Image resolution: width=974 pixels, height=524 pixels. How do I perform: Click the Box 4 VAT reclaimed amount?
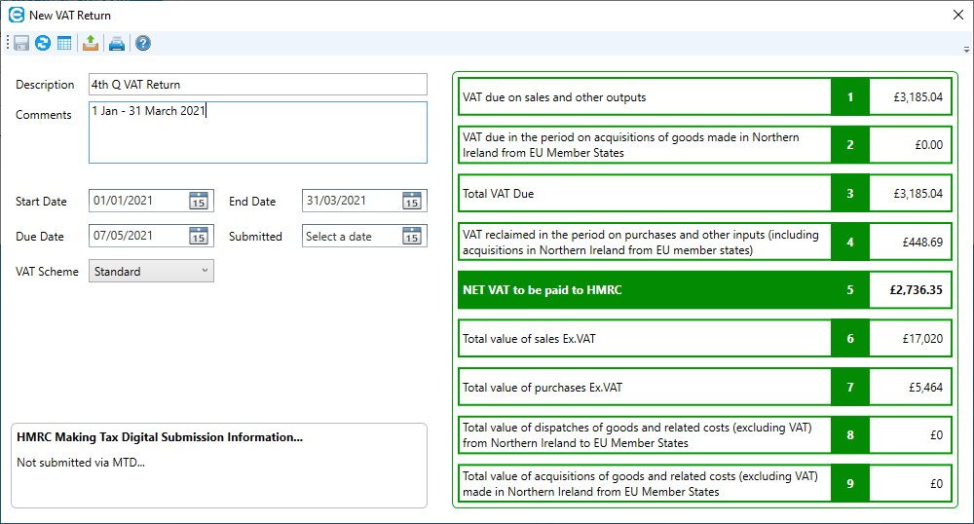(x=910, y=242)
